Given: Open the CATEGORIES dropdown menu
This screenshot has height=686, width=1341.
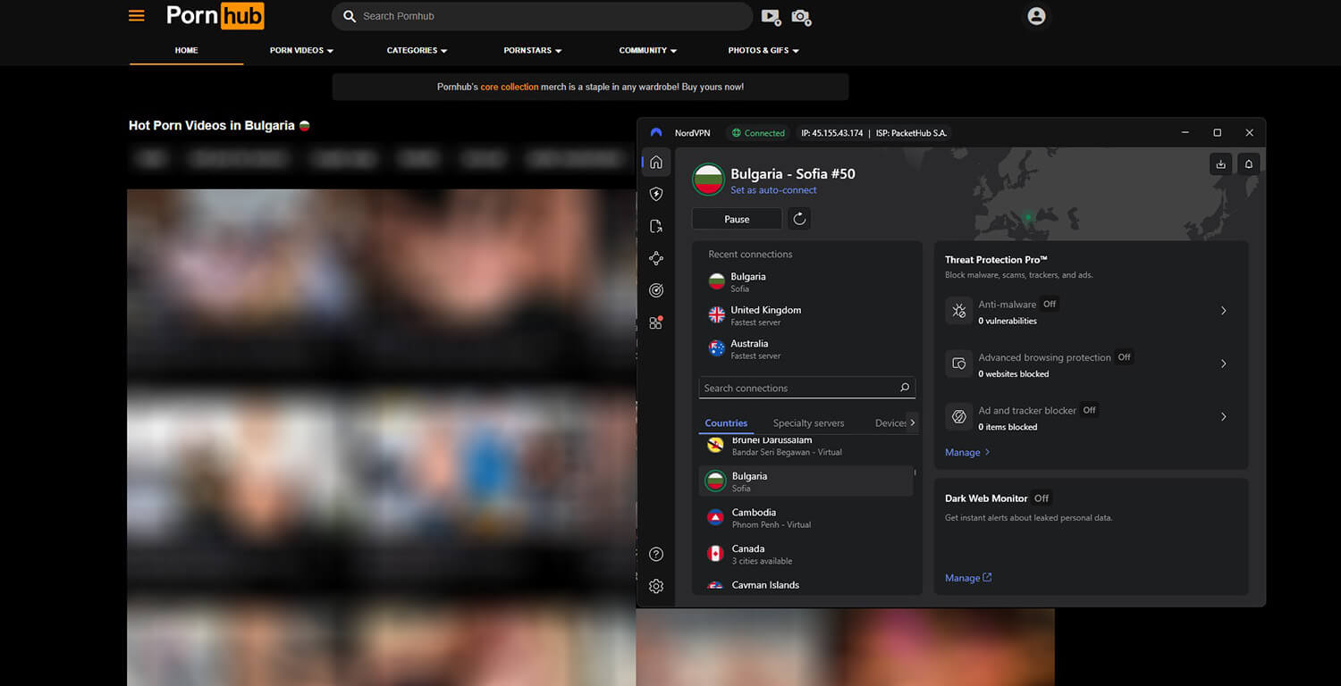Looking at the screenshot, I should (x=417, y=50).
